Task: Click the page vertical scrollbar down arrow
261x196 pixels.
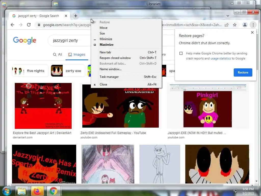Action: tap(256, 181)
